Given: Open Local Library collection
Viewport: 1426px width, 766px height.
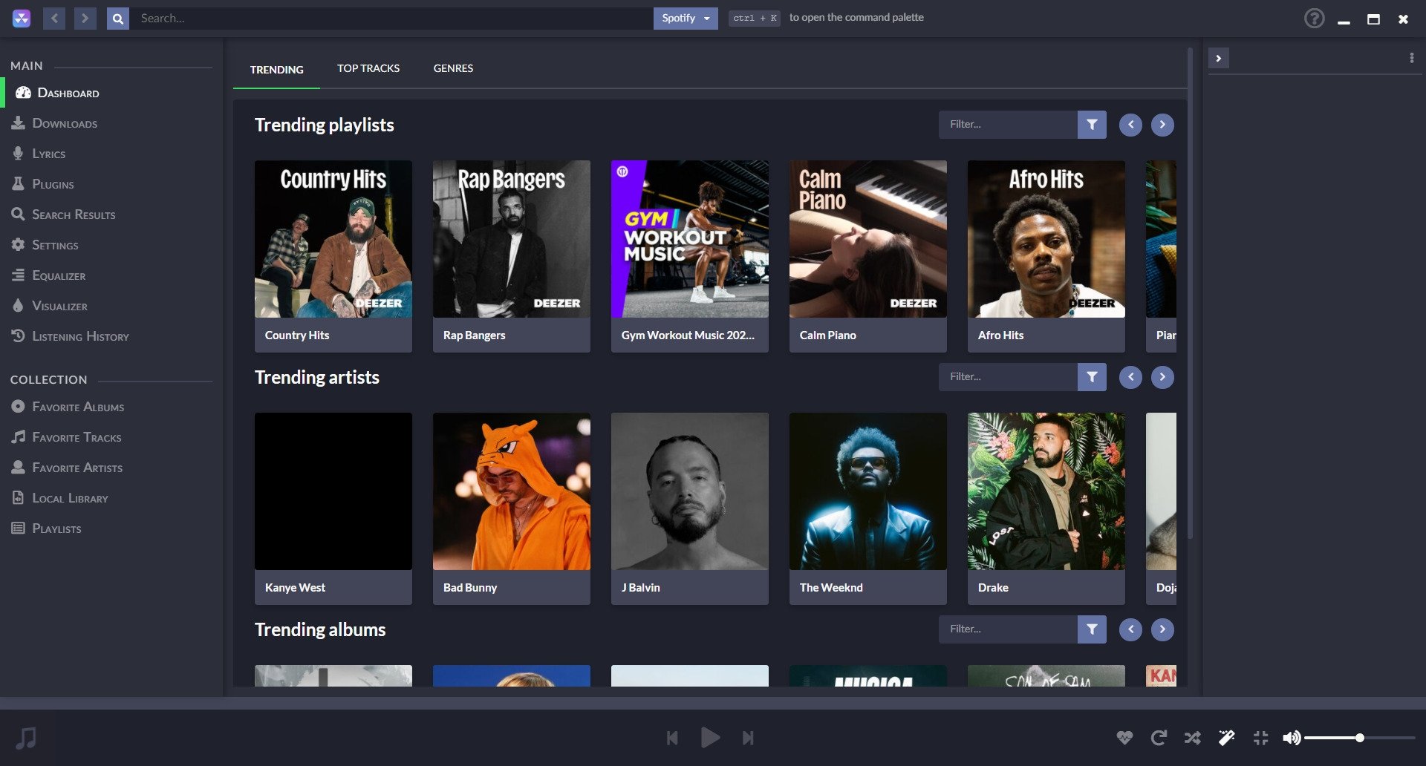Looking at the screenshot, I should coord(111,498).
